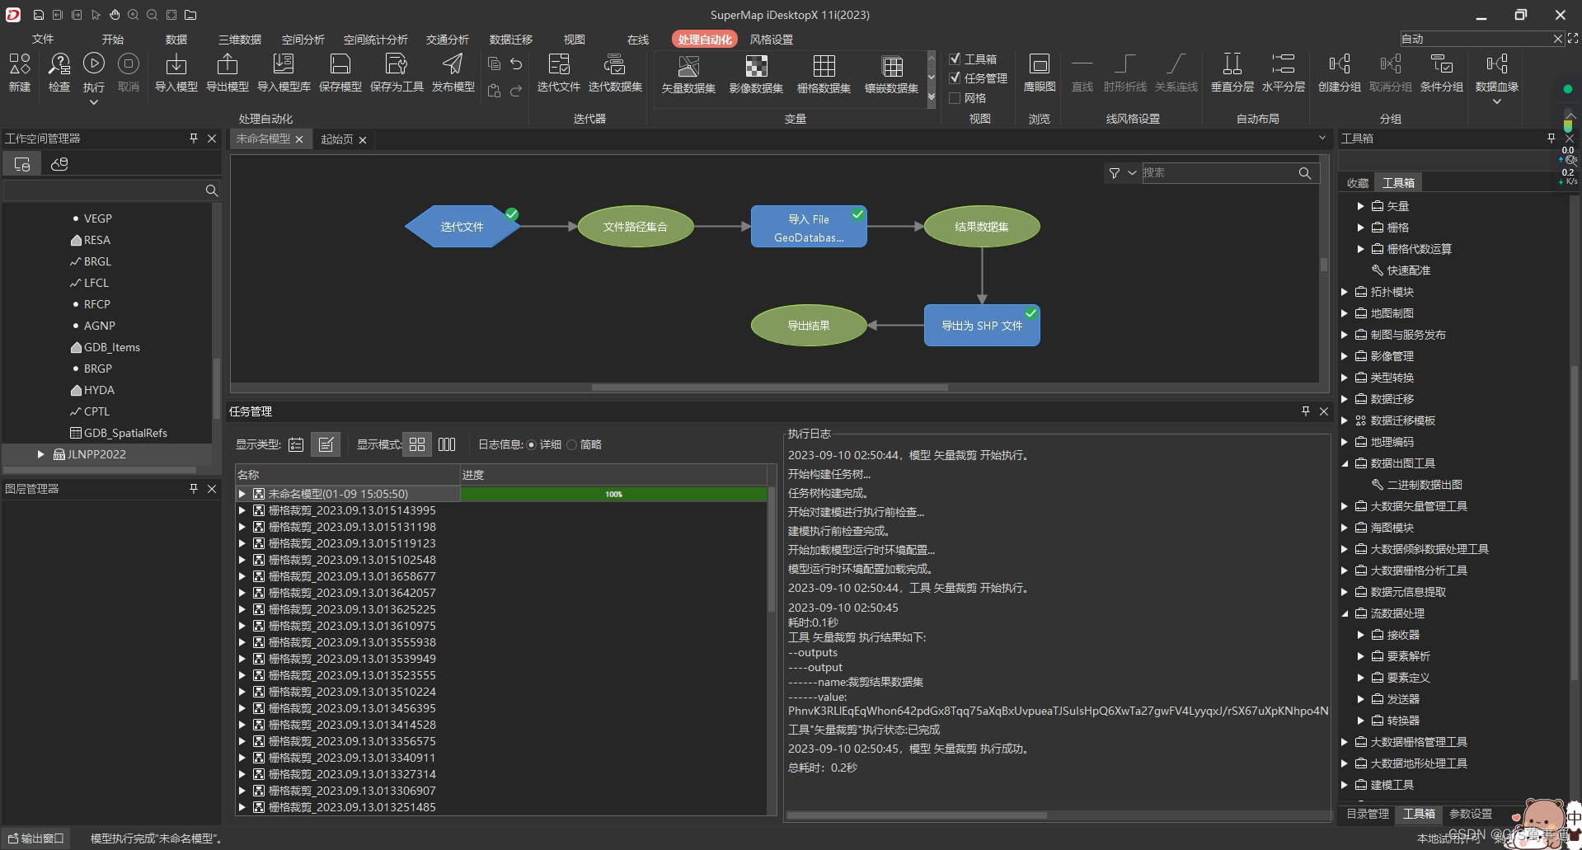Uncheck the 工具箱 visibility checkbox
The height and width of the screenshot is (850, 1582).
955,59
